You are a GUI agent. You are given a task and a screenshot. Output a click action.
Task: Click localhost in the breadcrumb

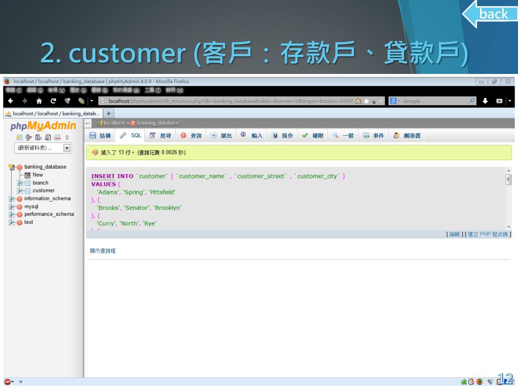tap(114, 123)
